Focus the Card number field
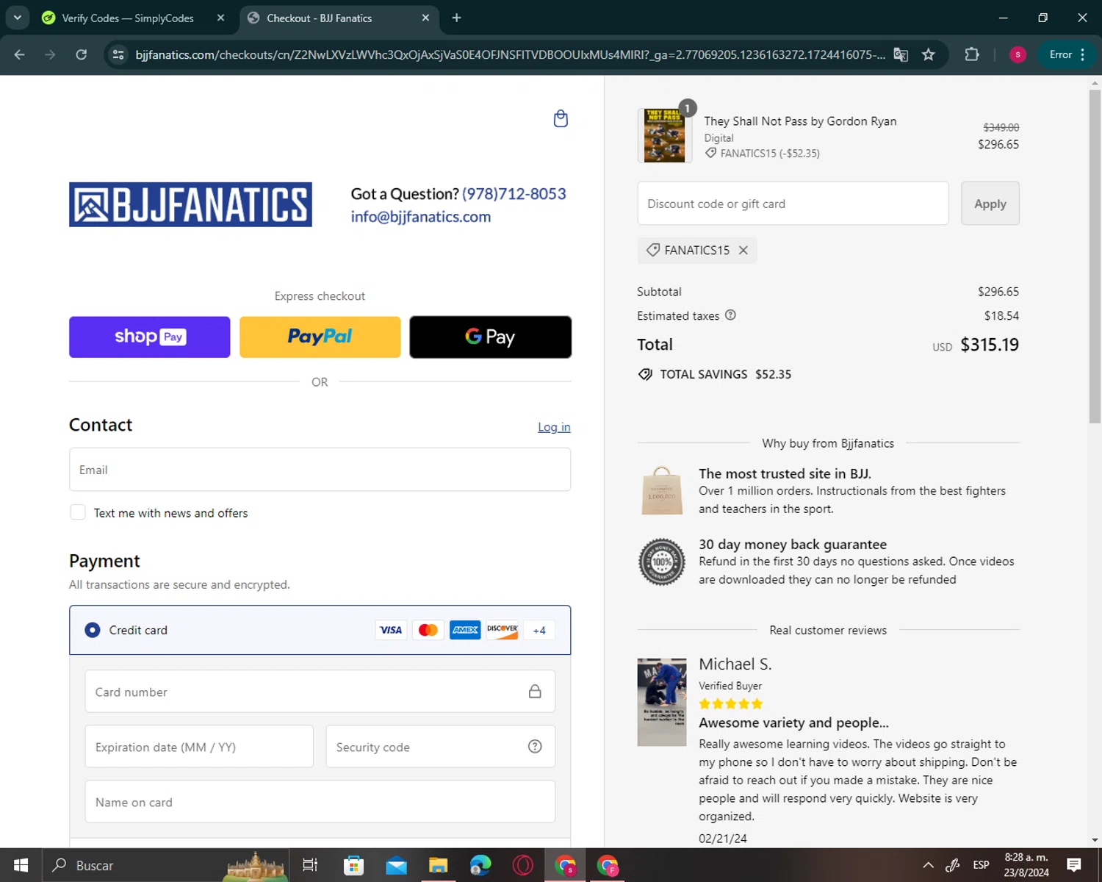 (320, 691)
